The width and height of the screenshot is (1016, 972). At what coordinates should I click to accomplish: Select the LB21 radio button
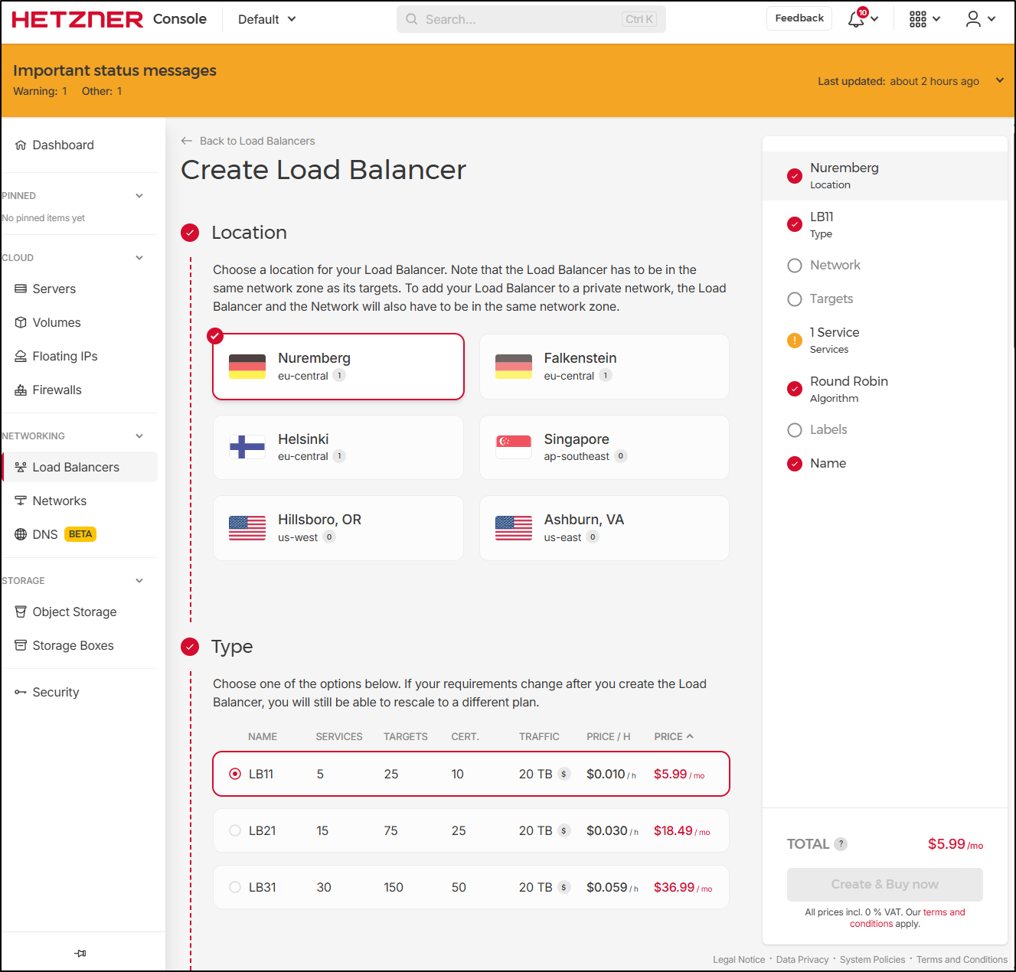[x=235, y=830]
